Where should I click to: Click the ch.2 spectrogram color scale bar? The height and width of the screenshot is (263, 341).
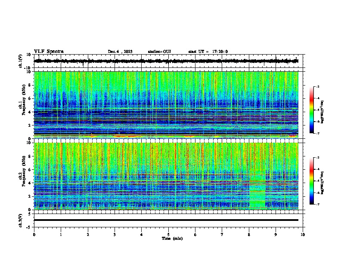(311, 181)
